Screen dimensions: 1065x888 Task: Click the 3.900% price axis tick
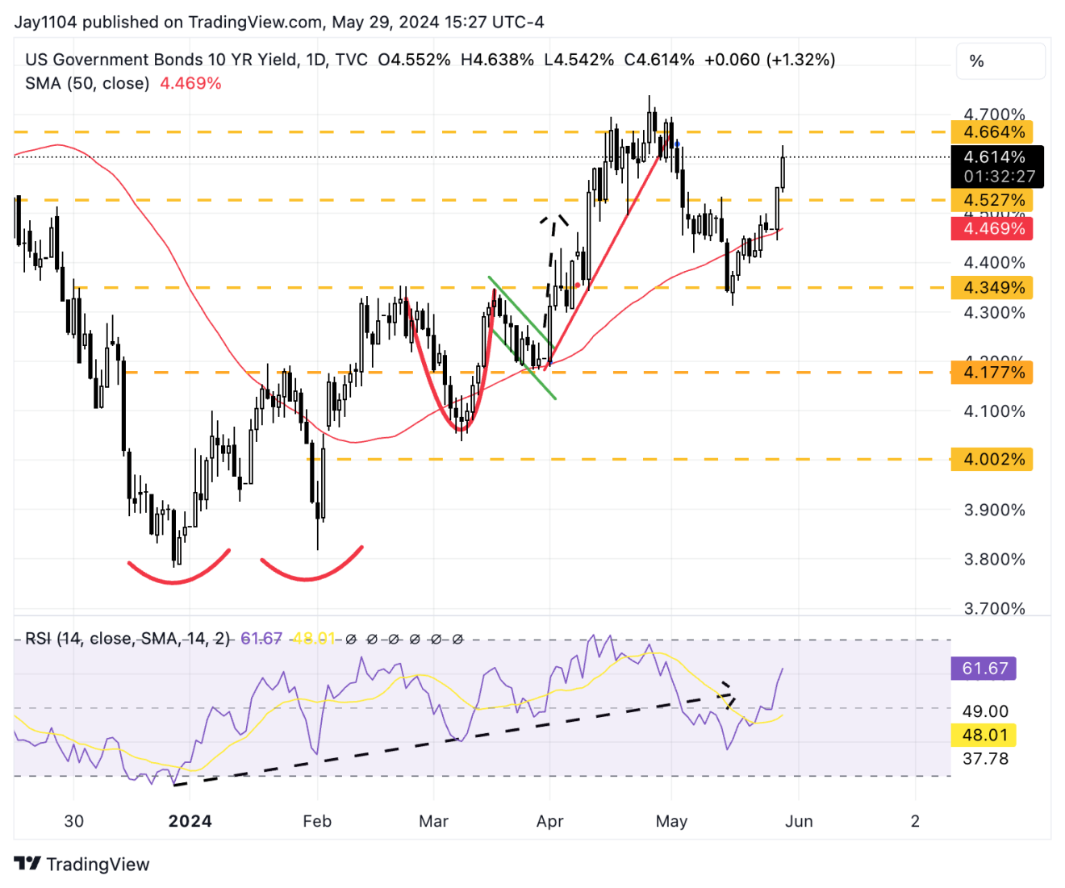tap(994, 510)
